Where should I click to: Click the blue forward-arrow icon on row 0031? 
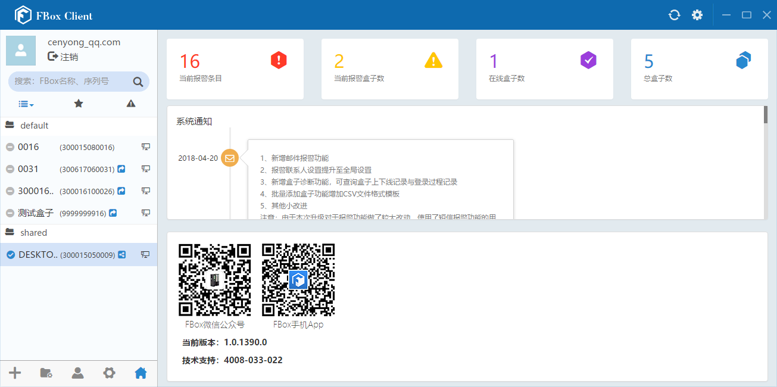coord(121,169)
